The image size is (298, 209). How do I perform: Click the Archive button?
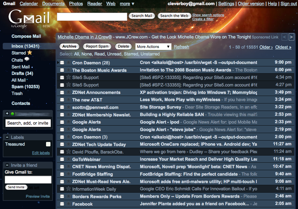[69, 47]
